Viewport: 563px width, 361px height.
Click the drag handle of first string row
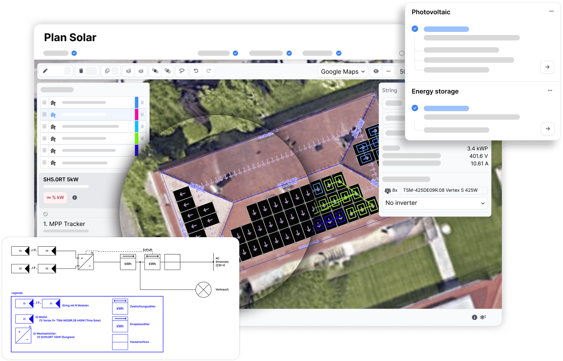(44, 103)
